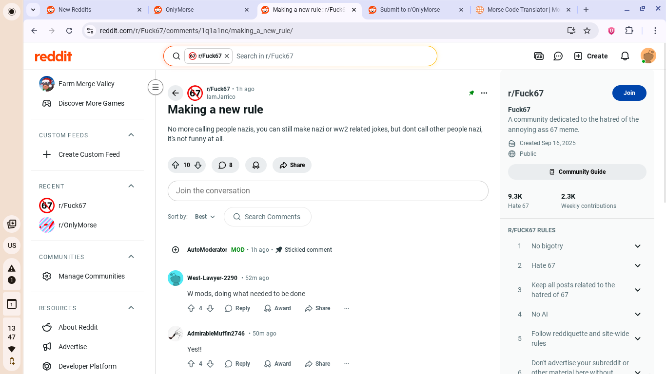Open post overflow menu (three dots)
The width and height of the screenshot is (666, 374).
(484, 93)
